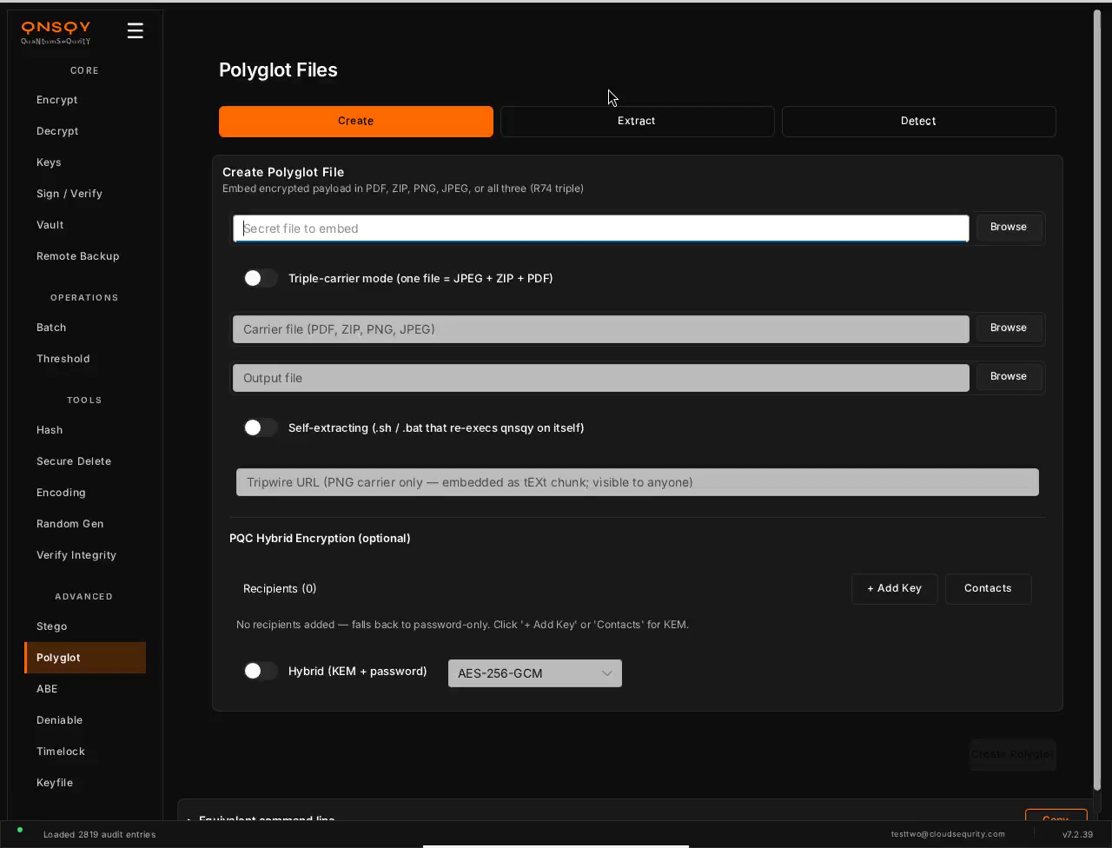The width and height of the screenshot is (1112, 848).
Task: Switch to the Detect tab
Action: pyautogui.click(x=918, y=121)
